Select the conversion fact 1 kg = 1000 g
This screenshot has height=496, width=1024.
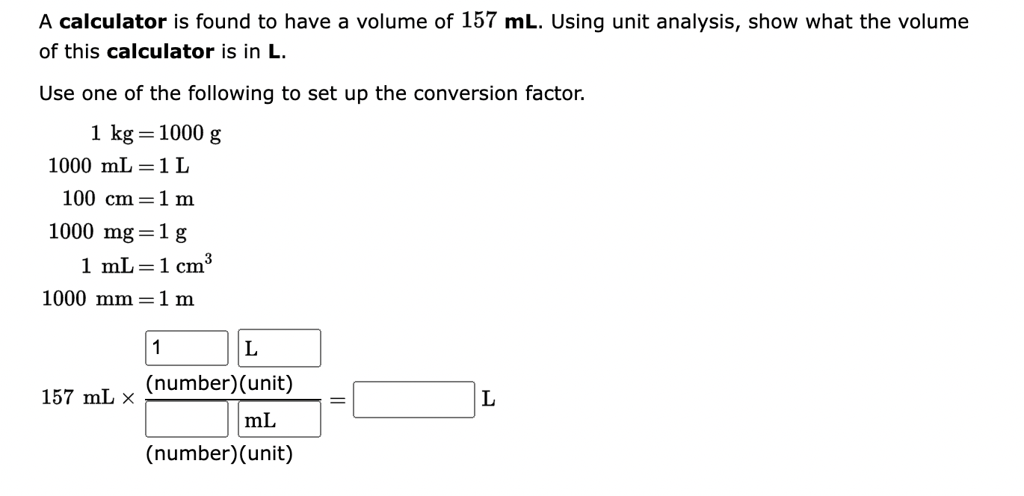pos(155,133)
